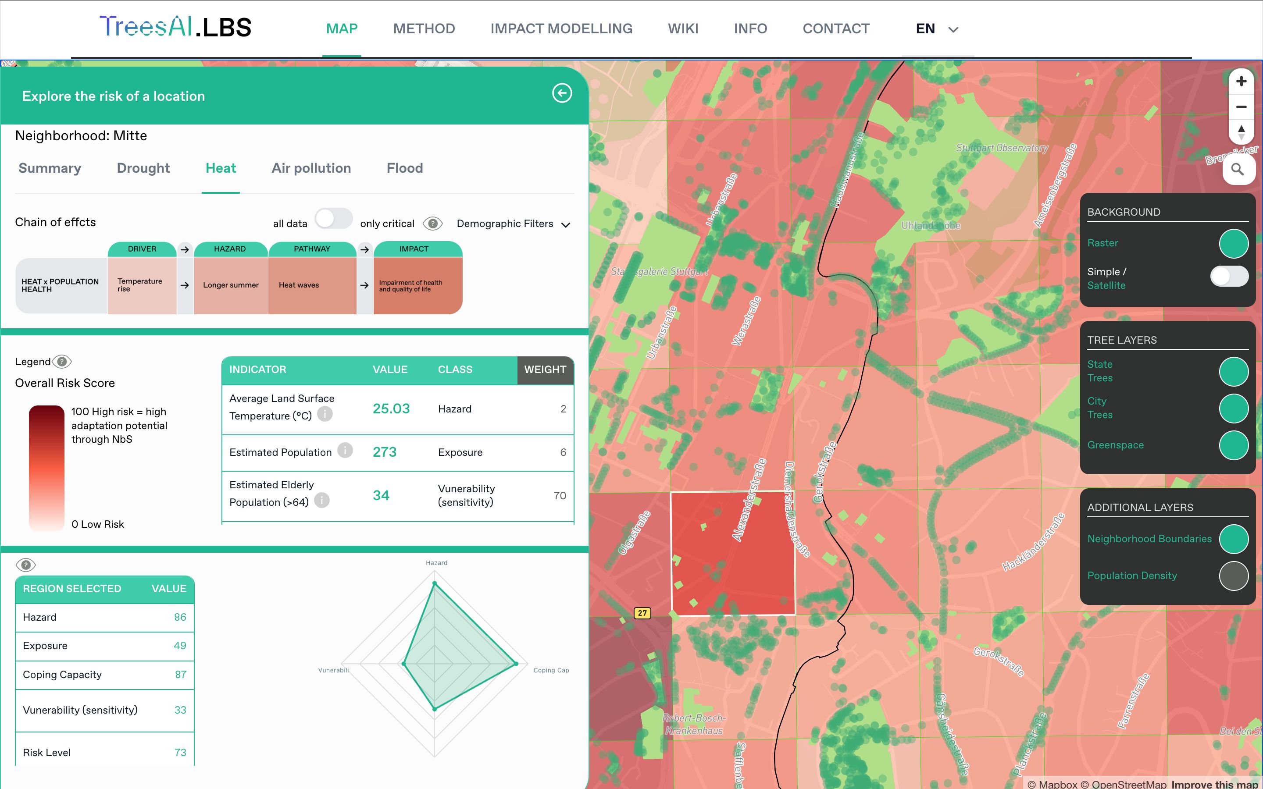Show info for Average Land Surface Temperature
This screenshot has height=789, width=1263.
[x=325, y=414]
